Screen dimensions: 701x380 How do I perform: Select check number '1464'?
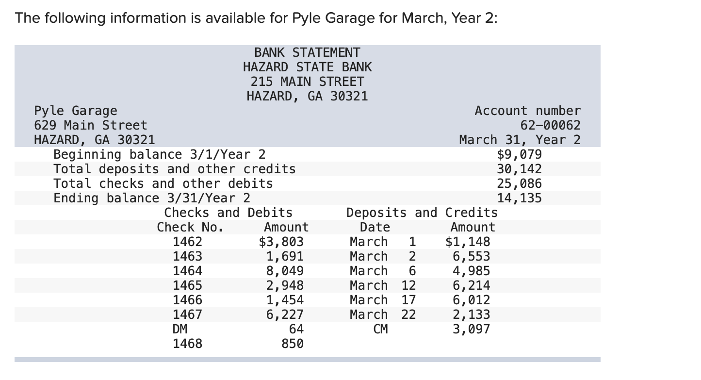tap(187, 271)
